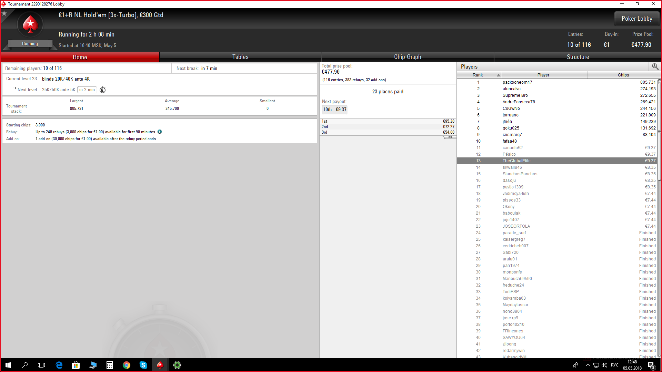The width and height of the screenshot is (662, 372).
Task: Select player packooneom17 in the list
Action: (517, 82)
